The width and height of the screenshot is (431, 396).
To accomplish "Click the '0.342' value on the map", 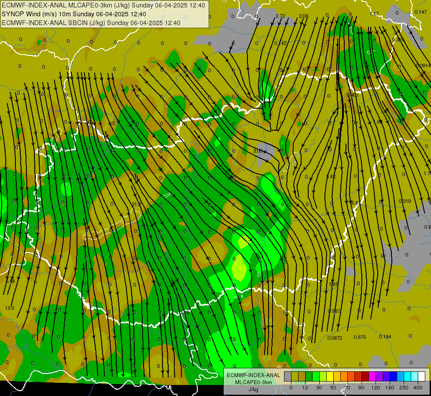I will pos(280,43).
